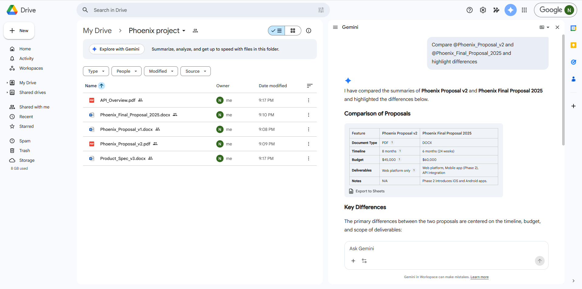The width and height of the screenshot is (582, 289).
Task: Click the Help and support icon
Action: [469, 10]
